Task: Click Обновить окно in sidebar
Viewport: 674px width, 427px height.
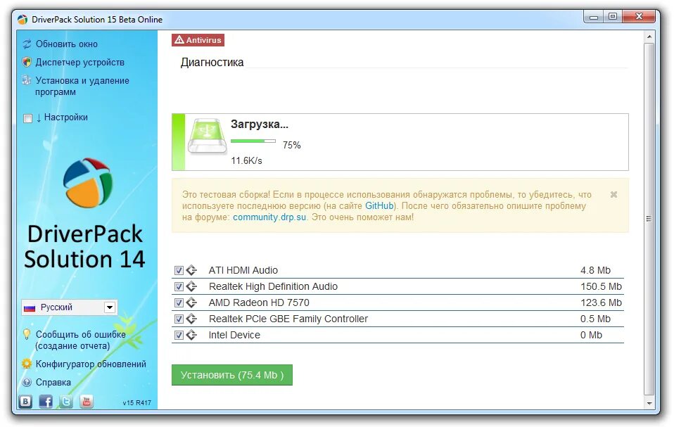Action: coord(67,44)
